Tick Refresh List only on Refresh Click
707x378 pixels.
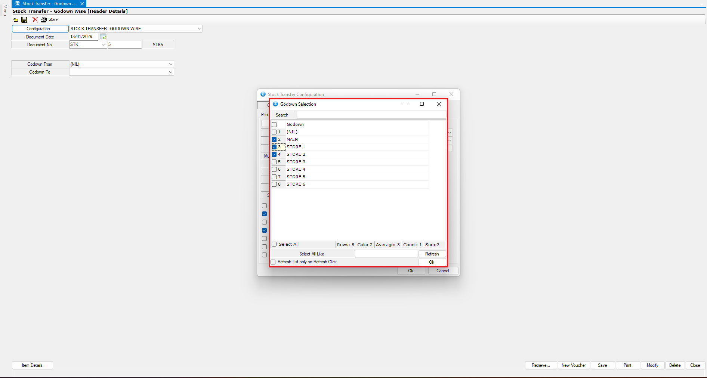[x=273, y=262]
